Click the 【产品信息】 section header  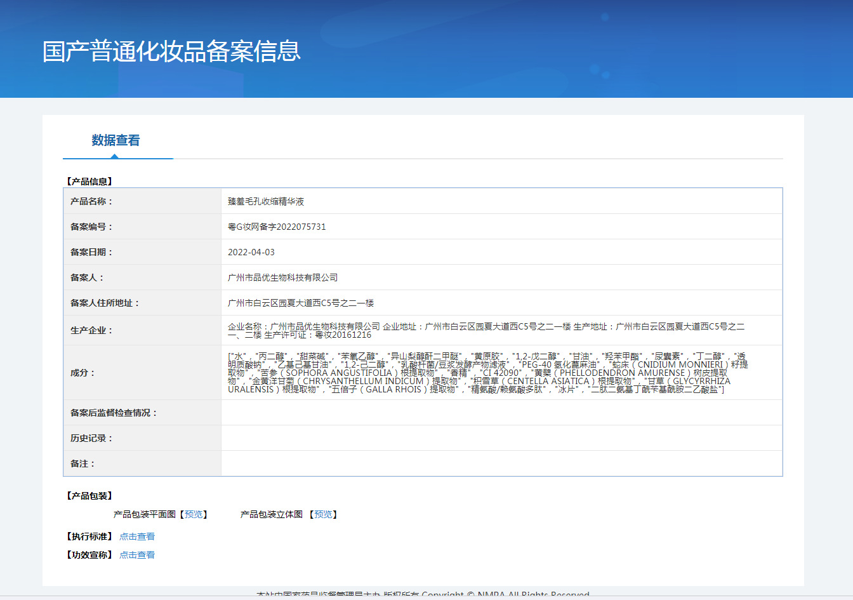pyautogui.click(x=89, y=182)
